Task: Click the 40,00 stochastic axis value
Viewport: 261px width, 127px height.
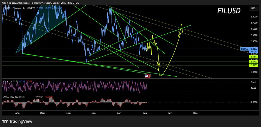Action: click(253, 88)
